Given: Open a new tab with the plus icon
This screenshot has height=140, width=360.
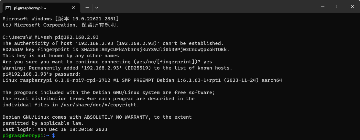Looking at the screenshot, I should pos(87,7).
